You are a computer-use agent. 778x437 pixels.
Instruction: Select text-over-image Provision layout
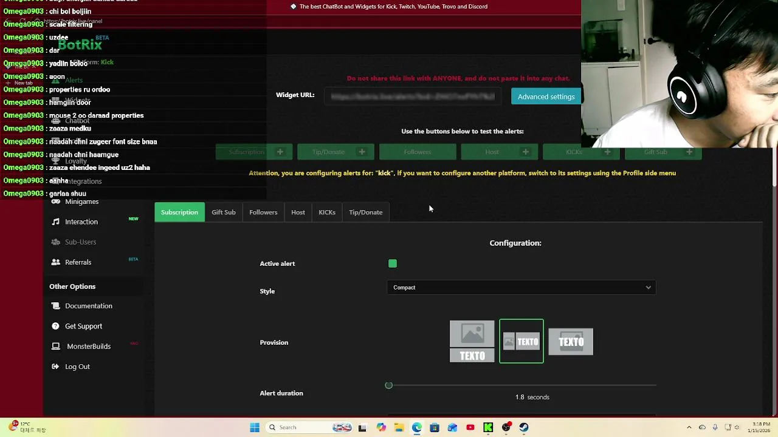[571, 342]
